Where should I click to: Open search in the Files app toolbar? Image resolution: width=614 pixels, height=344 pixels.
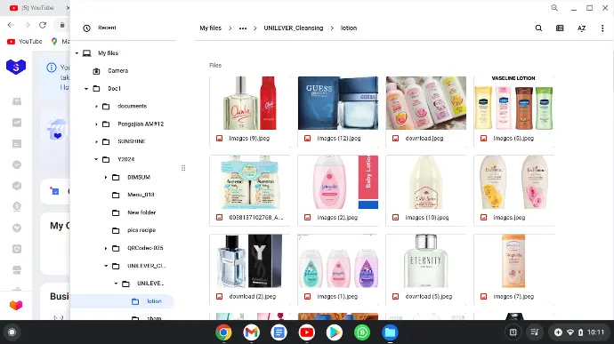[538, 28]
